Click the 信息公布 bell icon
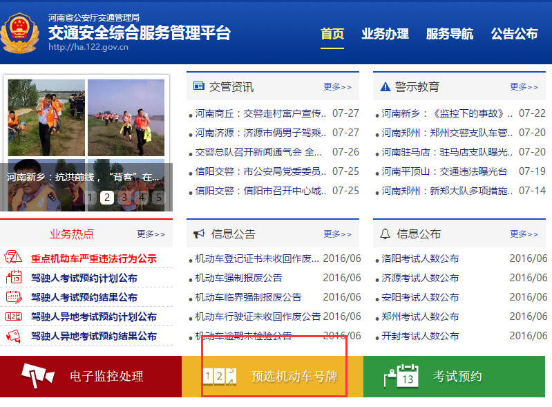This screenshot has height=407, width=552. tap(385, 234)
